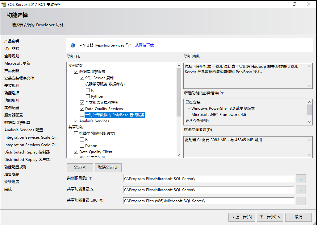The width and height of the screenshot is (317, 225).
Task: Select 产品密钥 in the left navigation
Action: [x=12, y=41]
